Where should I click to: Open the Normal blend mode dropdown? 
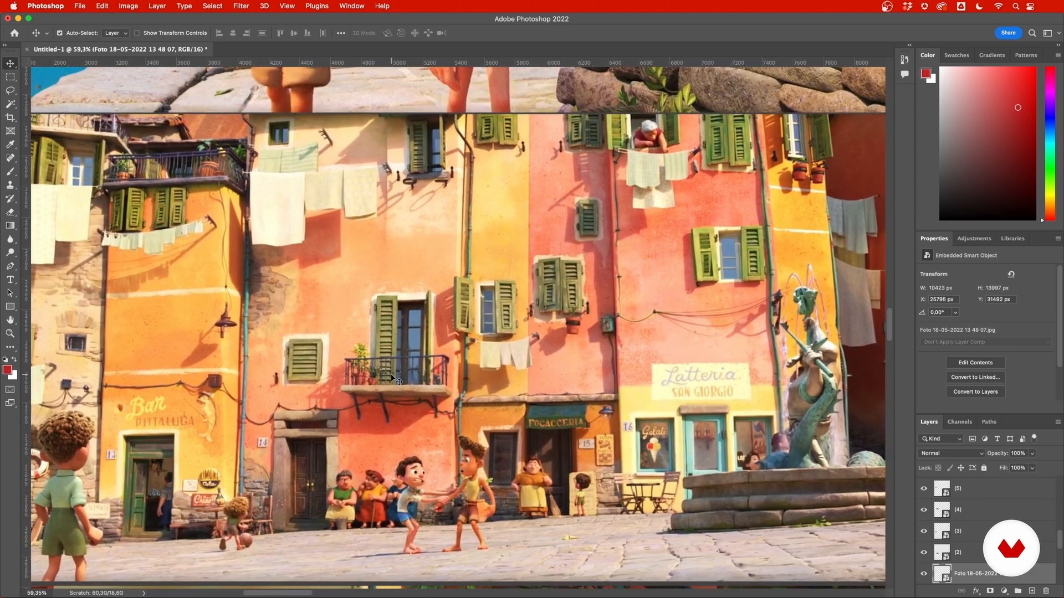click(952, 453)
